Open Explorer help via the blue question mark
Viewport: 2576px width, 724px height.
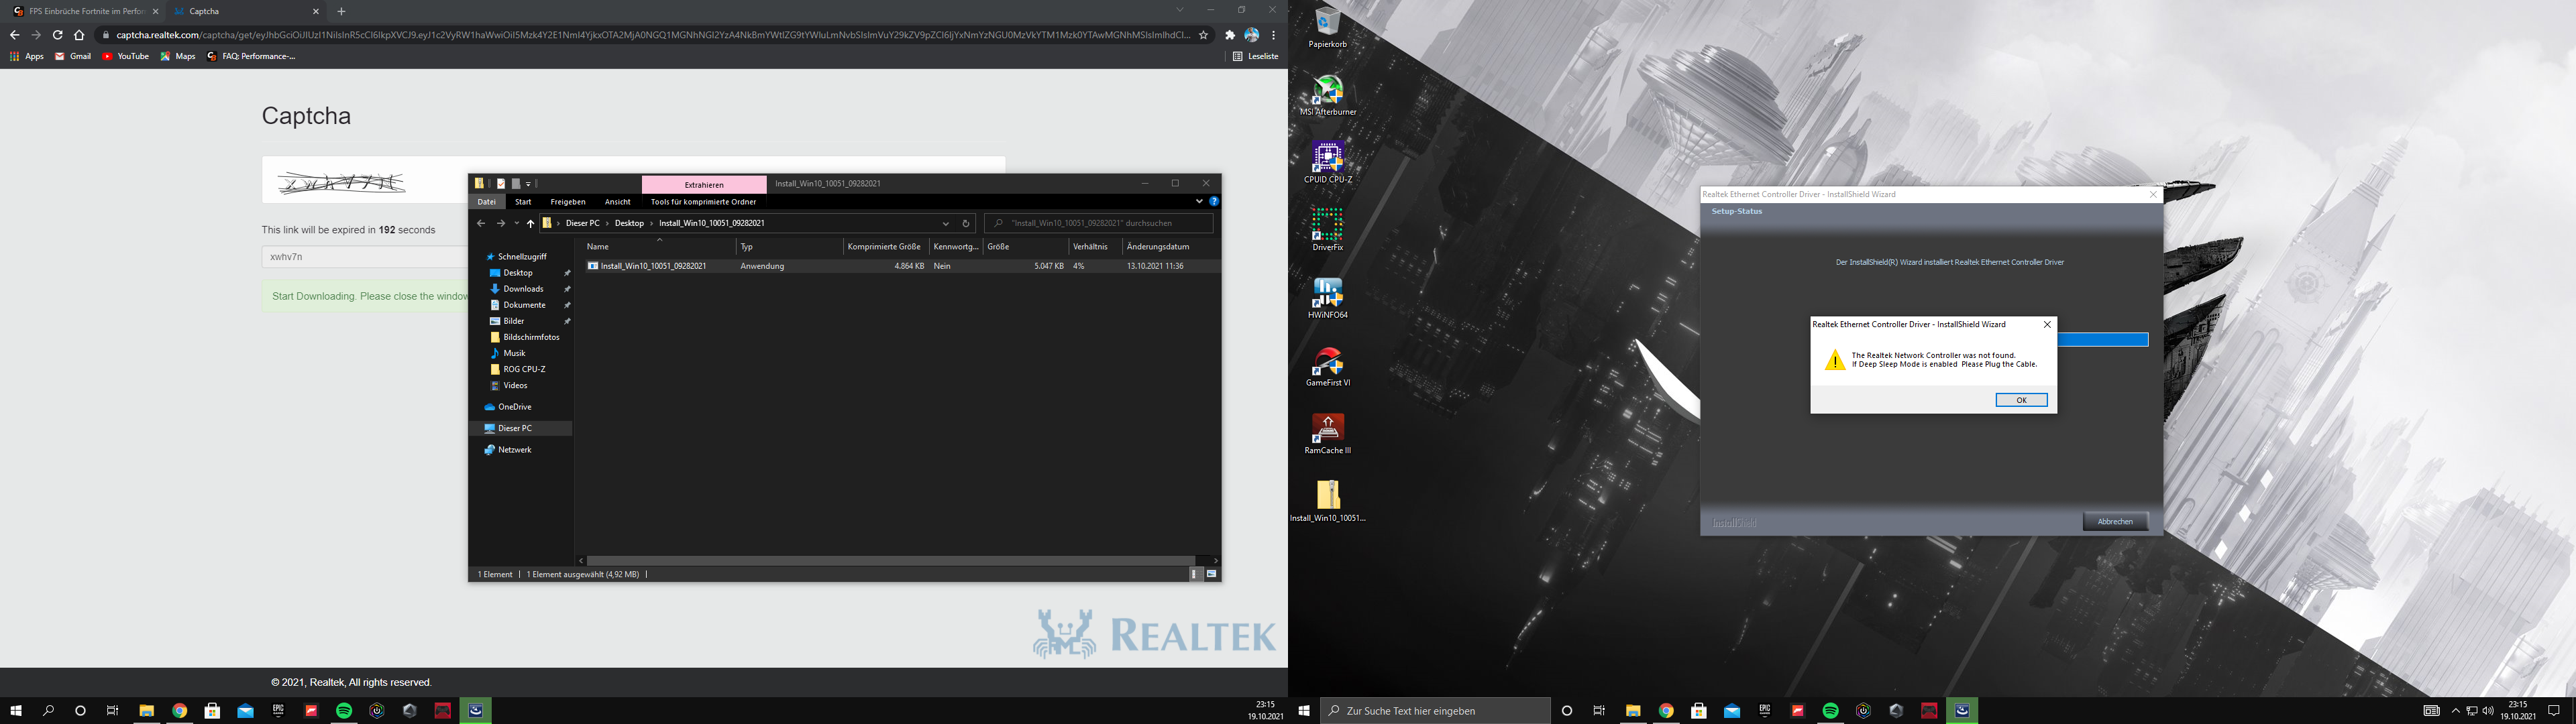tap(1214, 201)
